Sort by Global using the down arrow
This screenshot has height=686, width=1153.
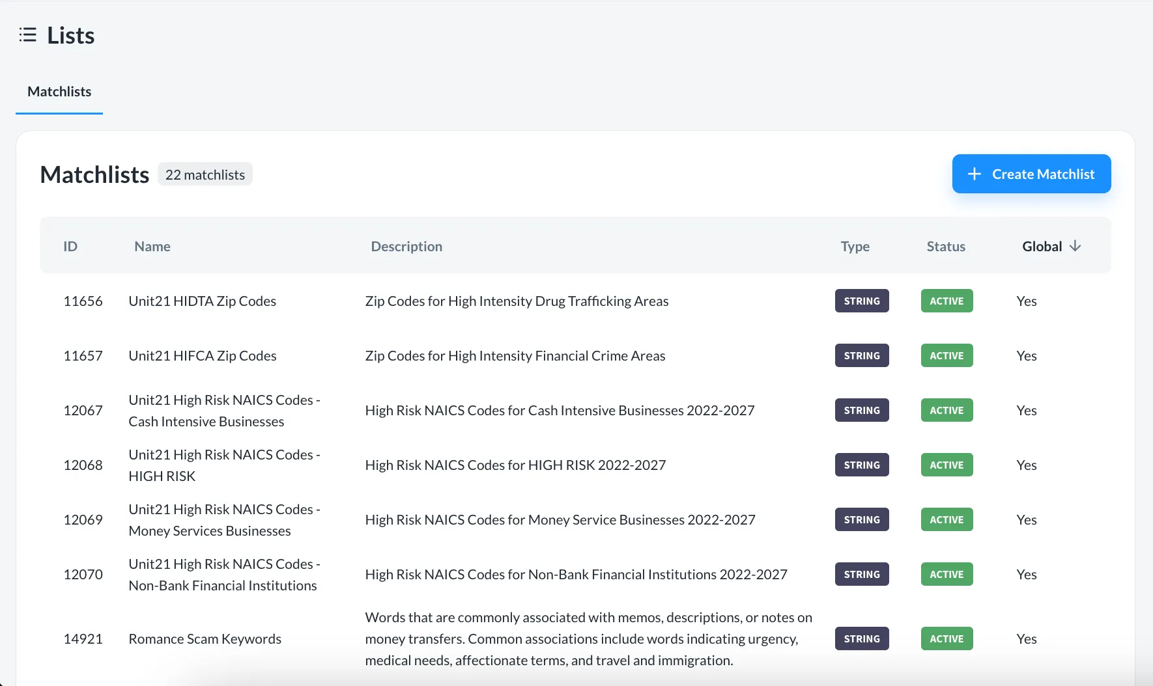pos(1075,246)
